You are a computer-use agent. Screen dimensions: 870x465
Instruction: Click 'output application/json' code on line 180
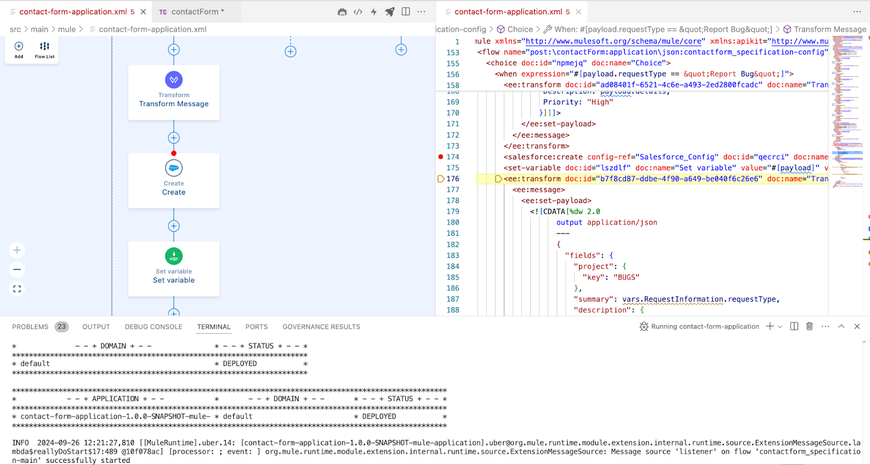tap(607, 222)
